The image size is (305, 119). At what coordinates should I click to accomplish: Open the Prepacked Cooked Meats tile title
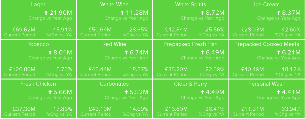point(267,44)
